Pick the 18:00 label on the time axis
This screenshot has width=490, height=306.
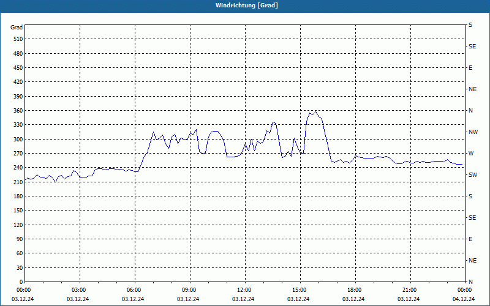pyautogui.click(x=355, y=290)
